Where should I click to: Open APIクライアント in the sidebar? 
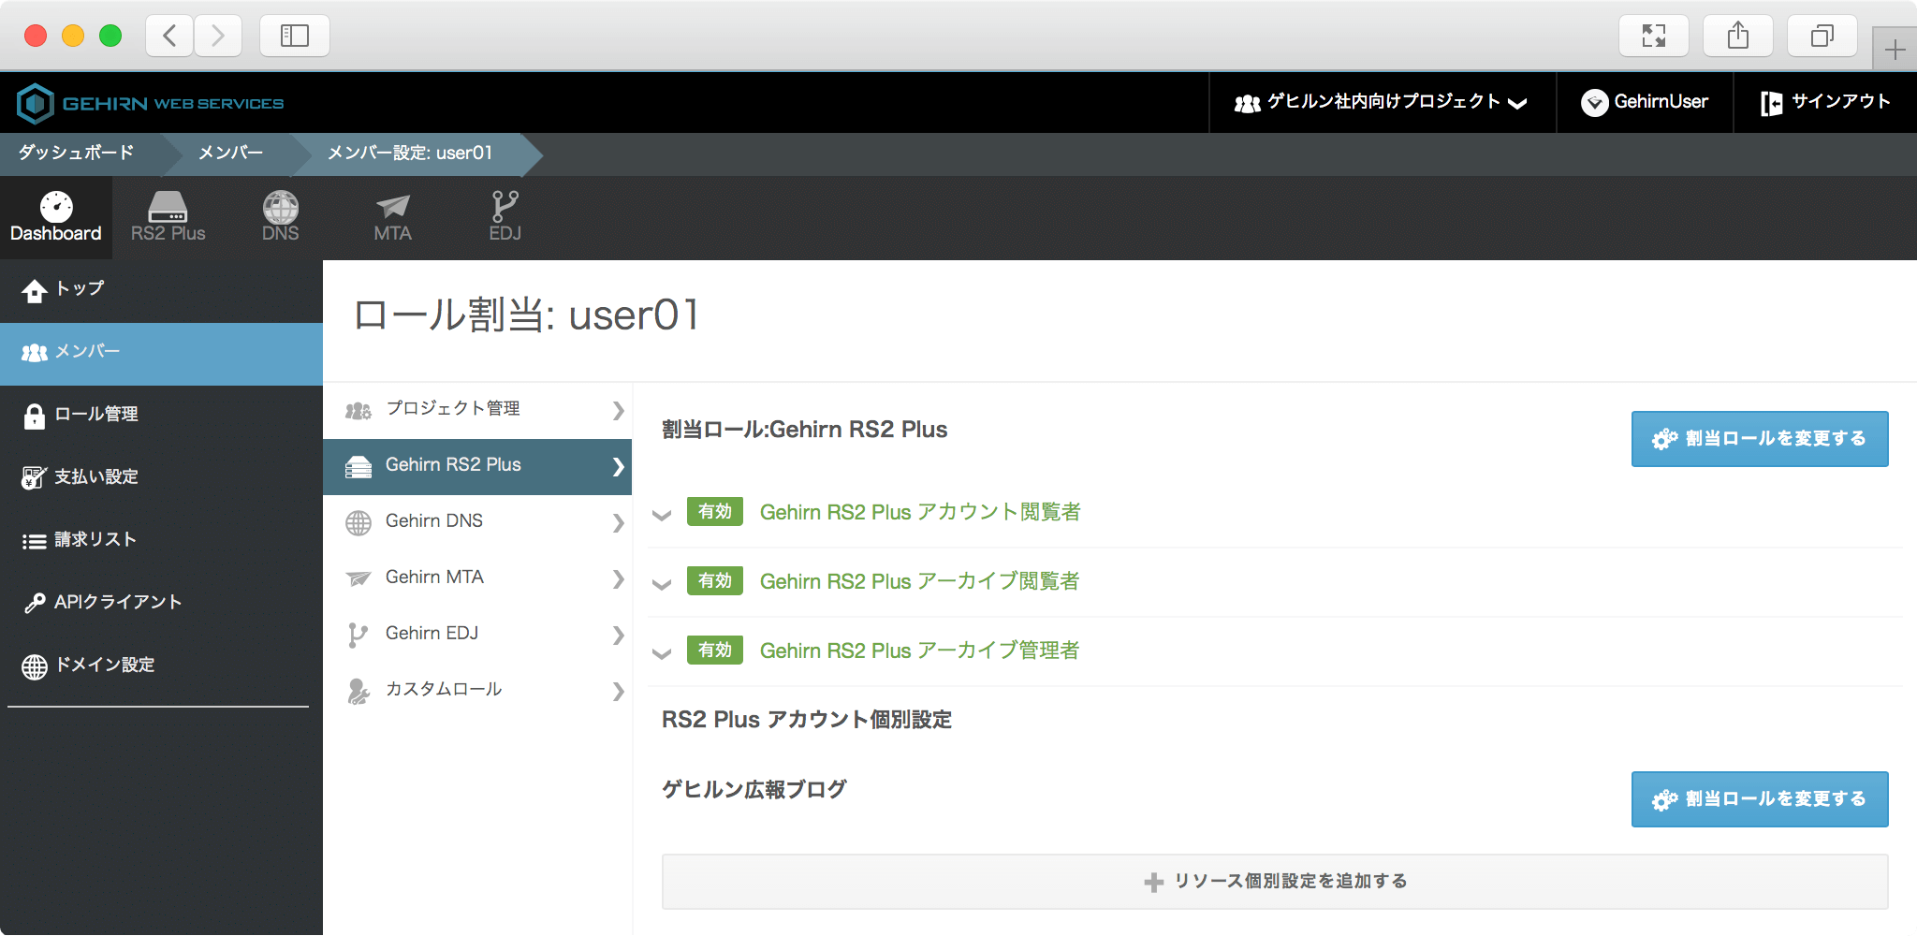[x=117, y=602]
